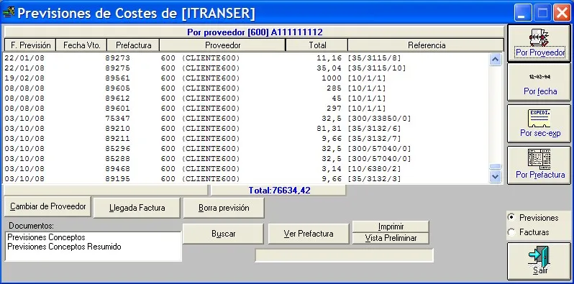
Task: Click the Llegada Factura button
Action: pos(137,208)
